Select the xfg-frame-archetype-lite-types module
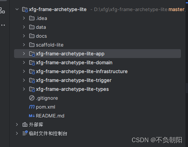 coord(97,89)
